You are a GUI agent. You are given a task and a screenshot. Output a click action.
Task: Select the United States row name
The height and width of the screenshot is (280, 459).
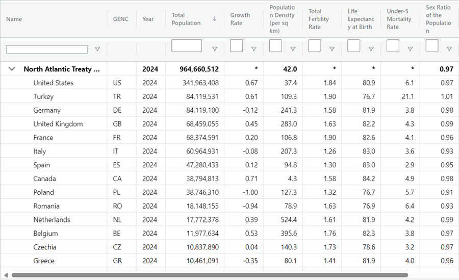click(53, 83)
